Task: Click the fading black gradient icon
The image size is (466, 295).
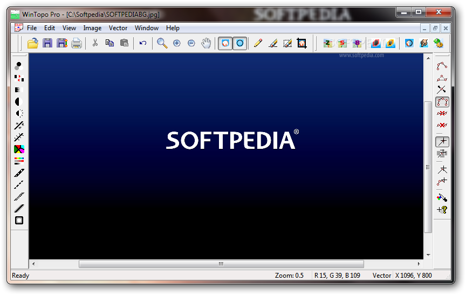Action: tap(19, 90)
